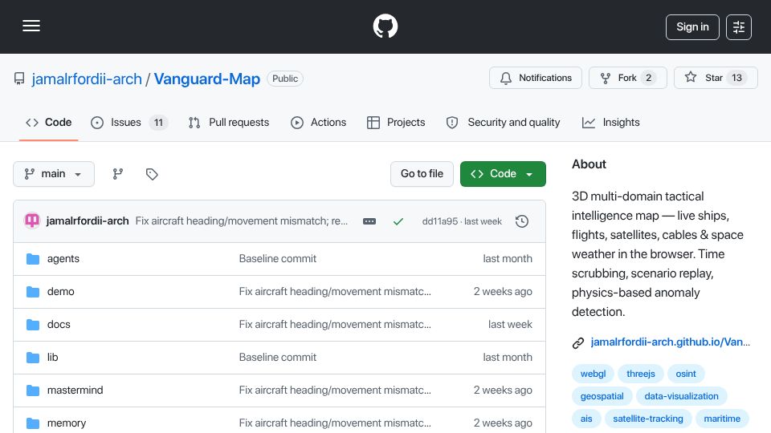Click the docs folder icon

[33, 325]
